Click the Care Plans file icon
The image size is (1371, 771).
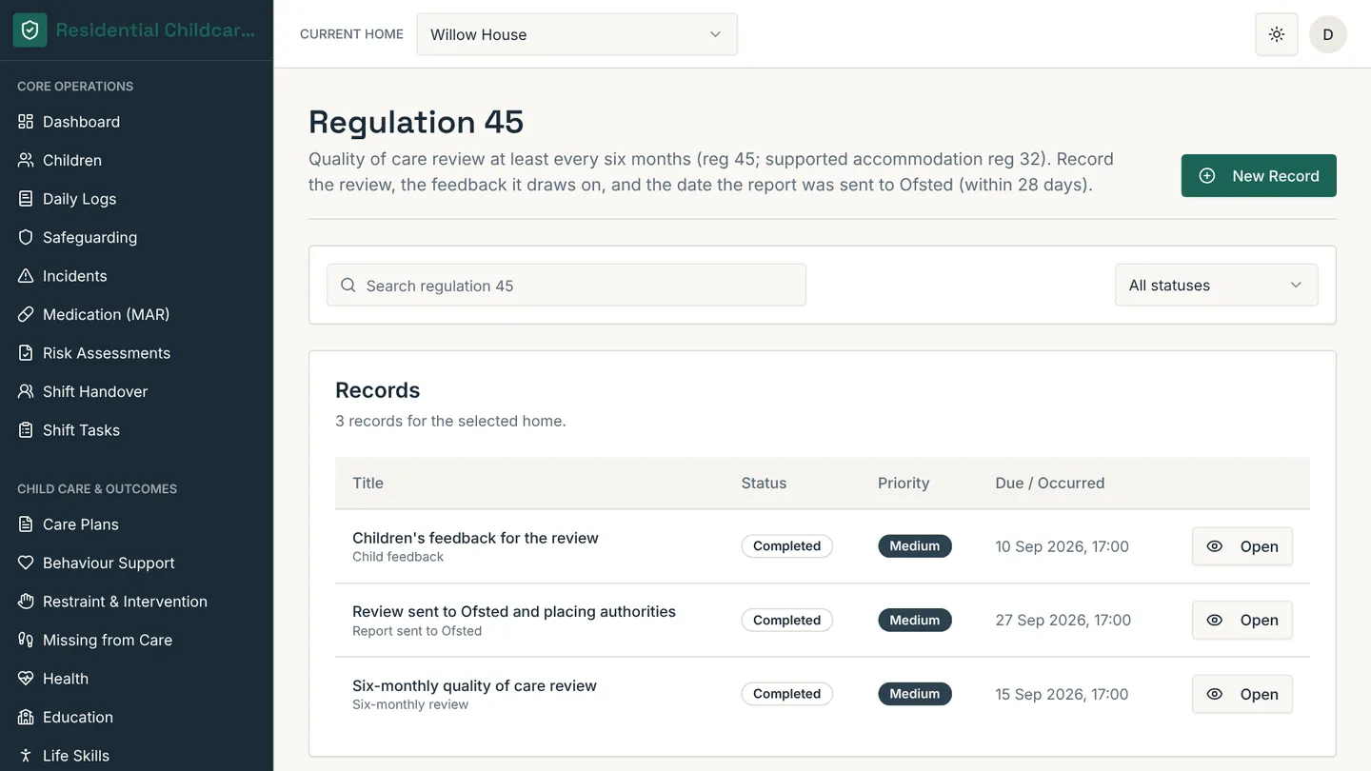[26, 524]
